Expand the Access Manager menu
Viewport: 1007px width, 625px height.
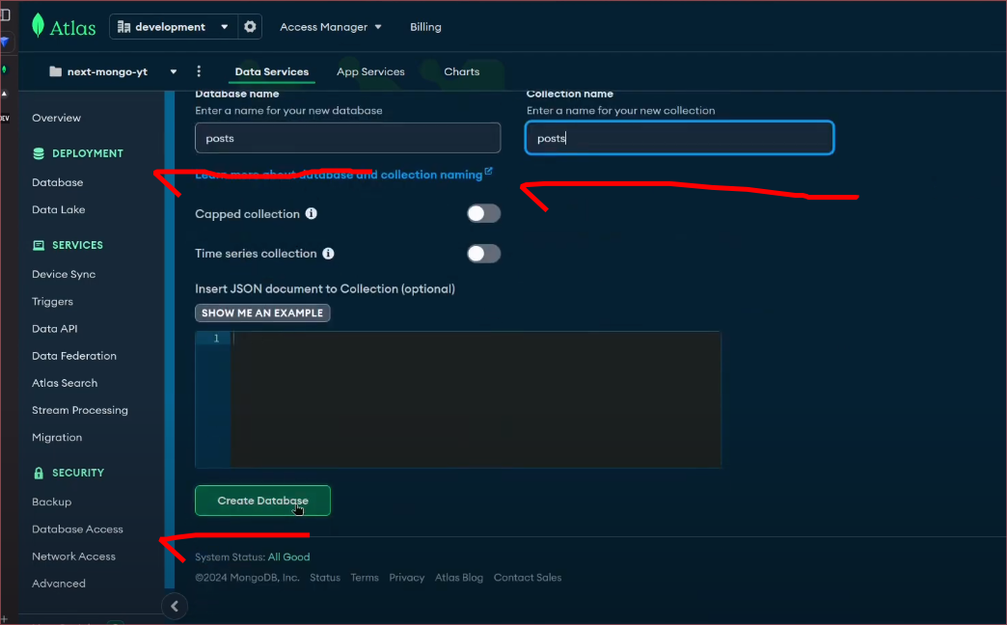[x=331, y=27]
